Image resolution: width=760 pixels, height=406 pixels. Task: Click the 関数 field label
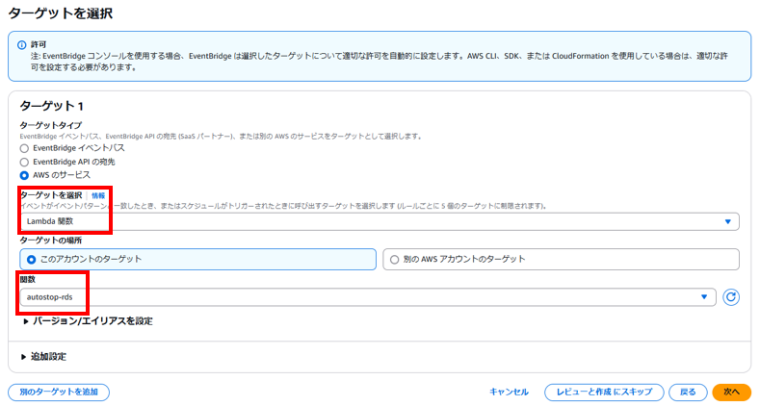[28, 280]
